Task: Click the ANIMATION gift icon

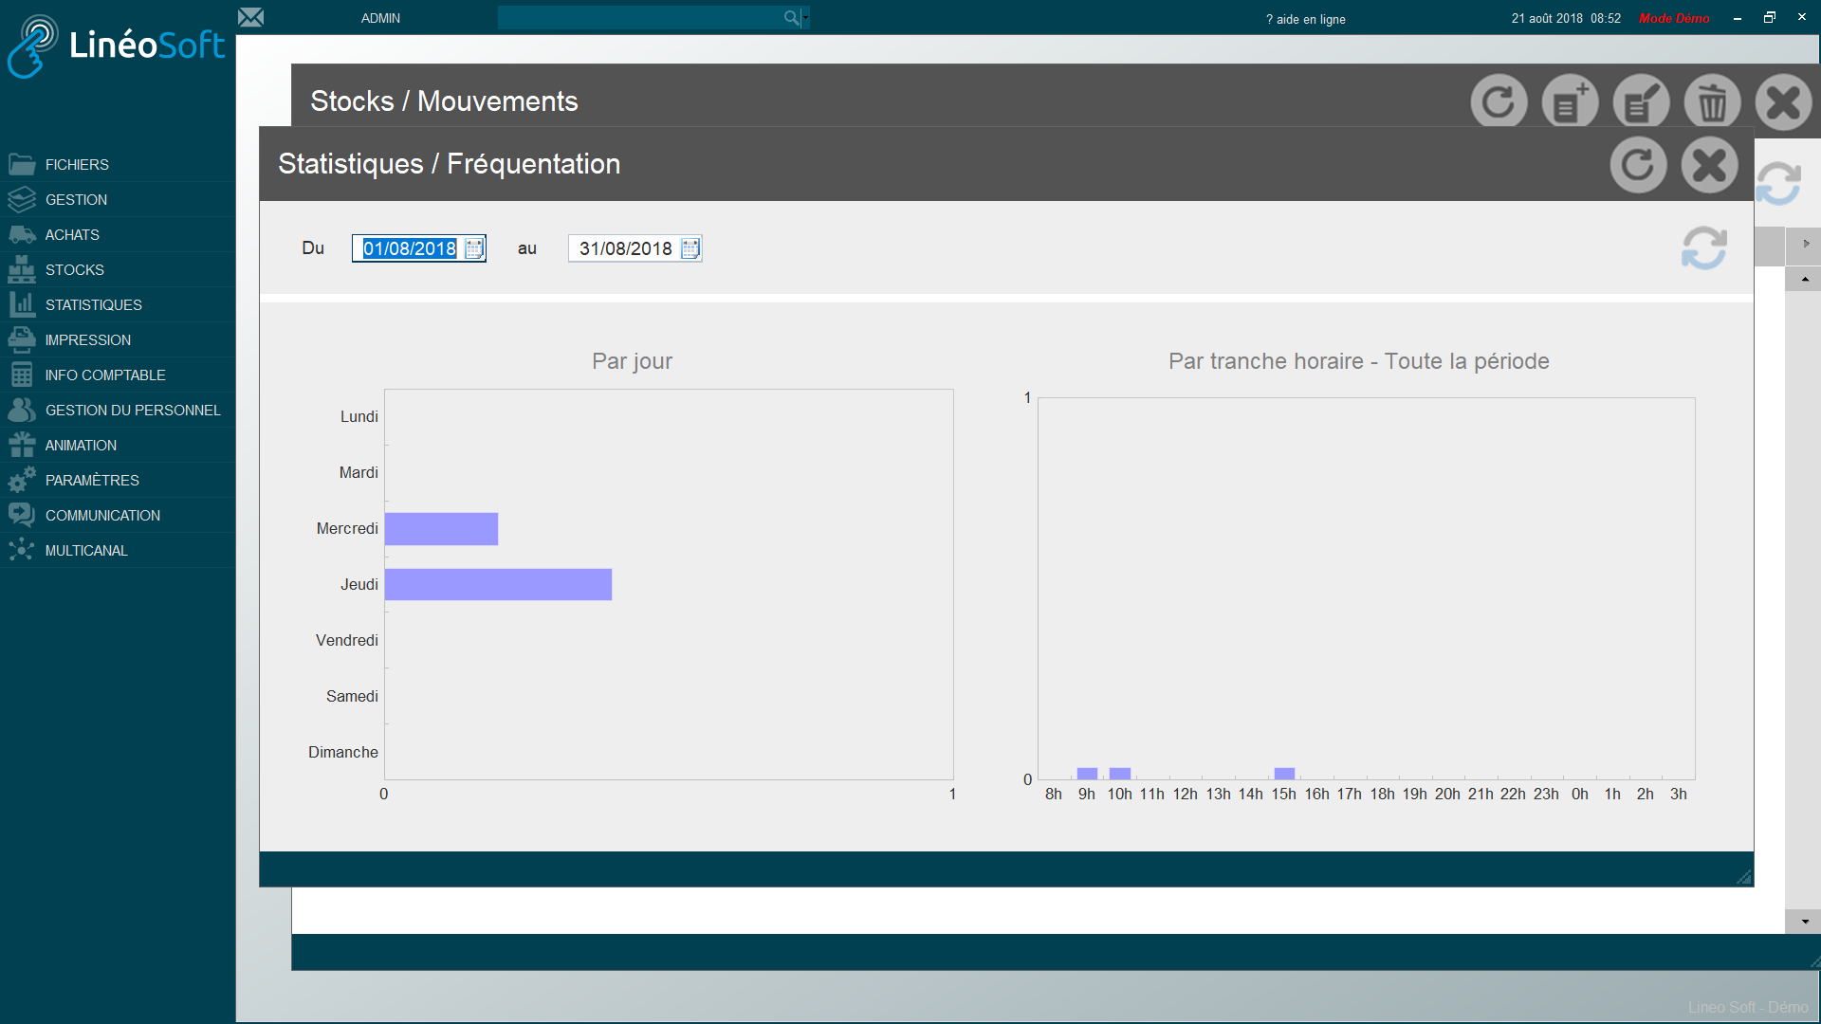Action: pos(22,445)
